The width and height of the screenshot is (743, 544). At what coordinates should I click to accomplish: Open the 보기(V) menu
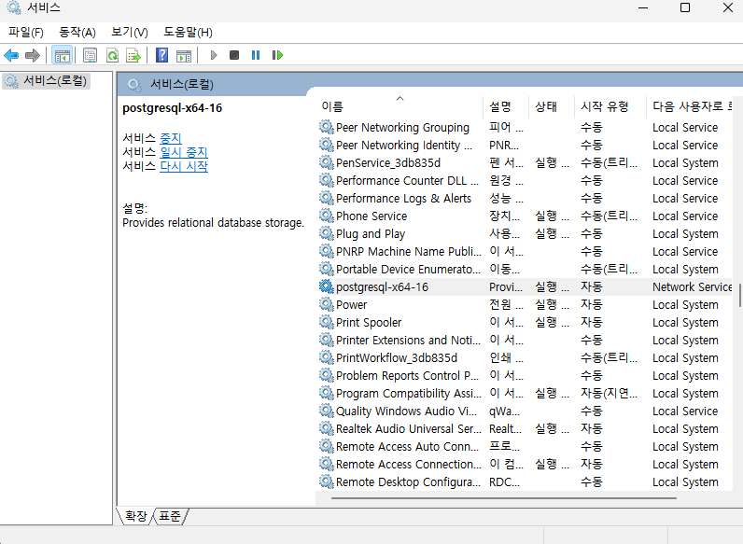click(130, 33)
